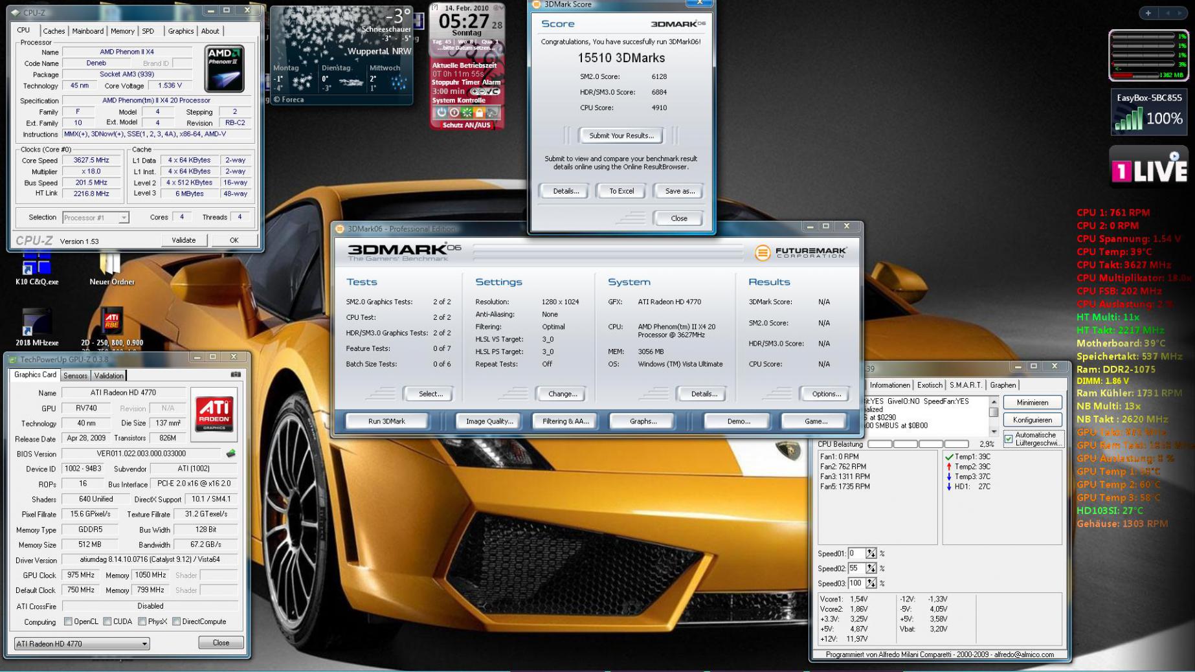The height and width of the screenshot is (672, 1195).
Task: Click the orange lock icon in System Kontrolle
Action: coord(479,113)
